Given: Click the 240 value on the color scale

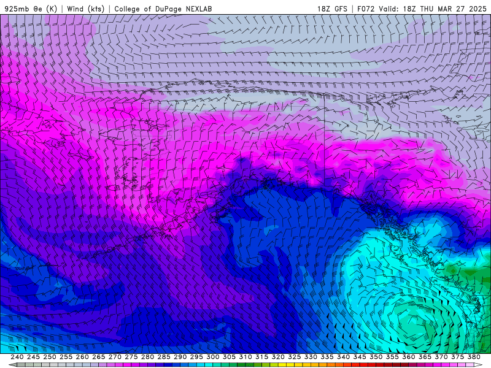Looking at the screenshot, I should coord(17,357).
